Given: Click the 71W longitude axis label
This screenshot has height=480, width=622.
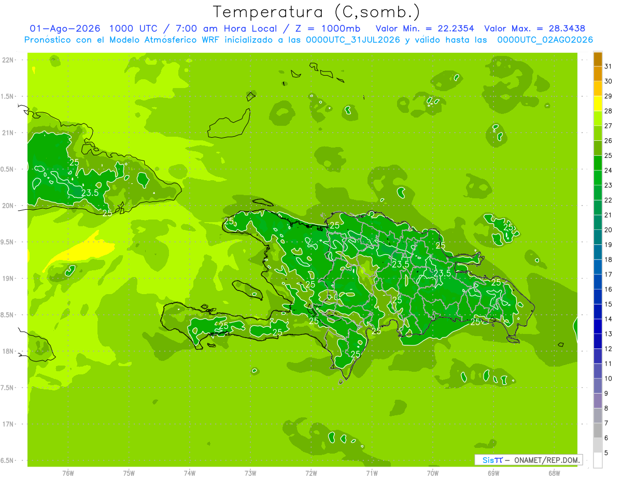Looking at the screenshot, I should (x=372, y=473).
